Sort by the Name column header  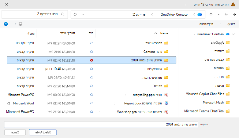(x=164, y=33)
